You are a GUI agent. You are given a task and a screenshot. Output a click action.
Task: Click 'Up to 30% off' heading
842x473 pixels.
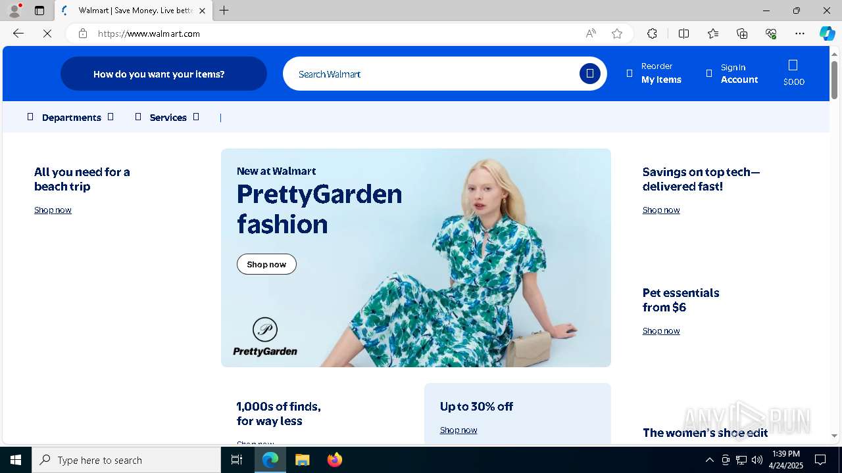[x=476, y=407]
